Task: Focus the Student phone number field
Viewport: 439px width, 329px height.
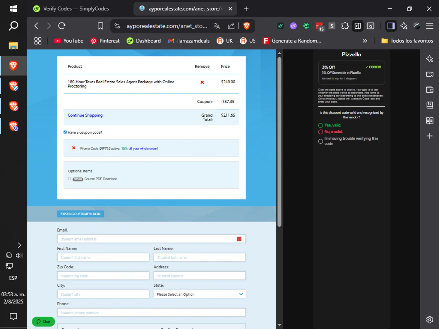Action: (151, 313)
